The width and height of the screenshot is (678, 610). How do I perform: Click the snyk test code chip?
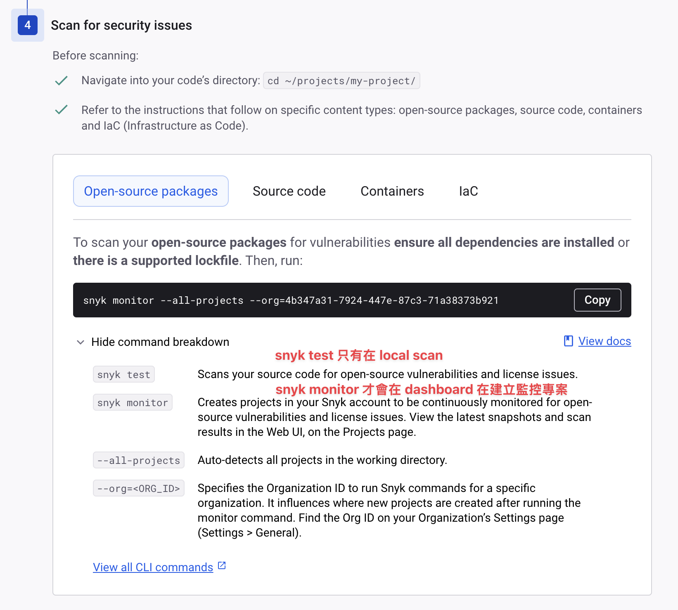(124, 375)
